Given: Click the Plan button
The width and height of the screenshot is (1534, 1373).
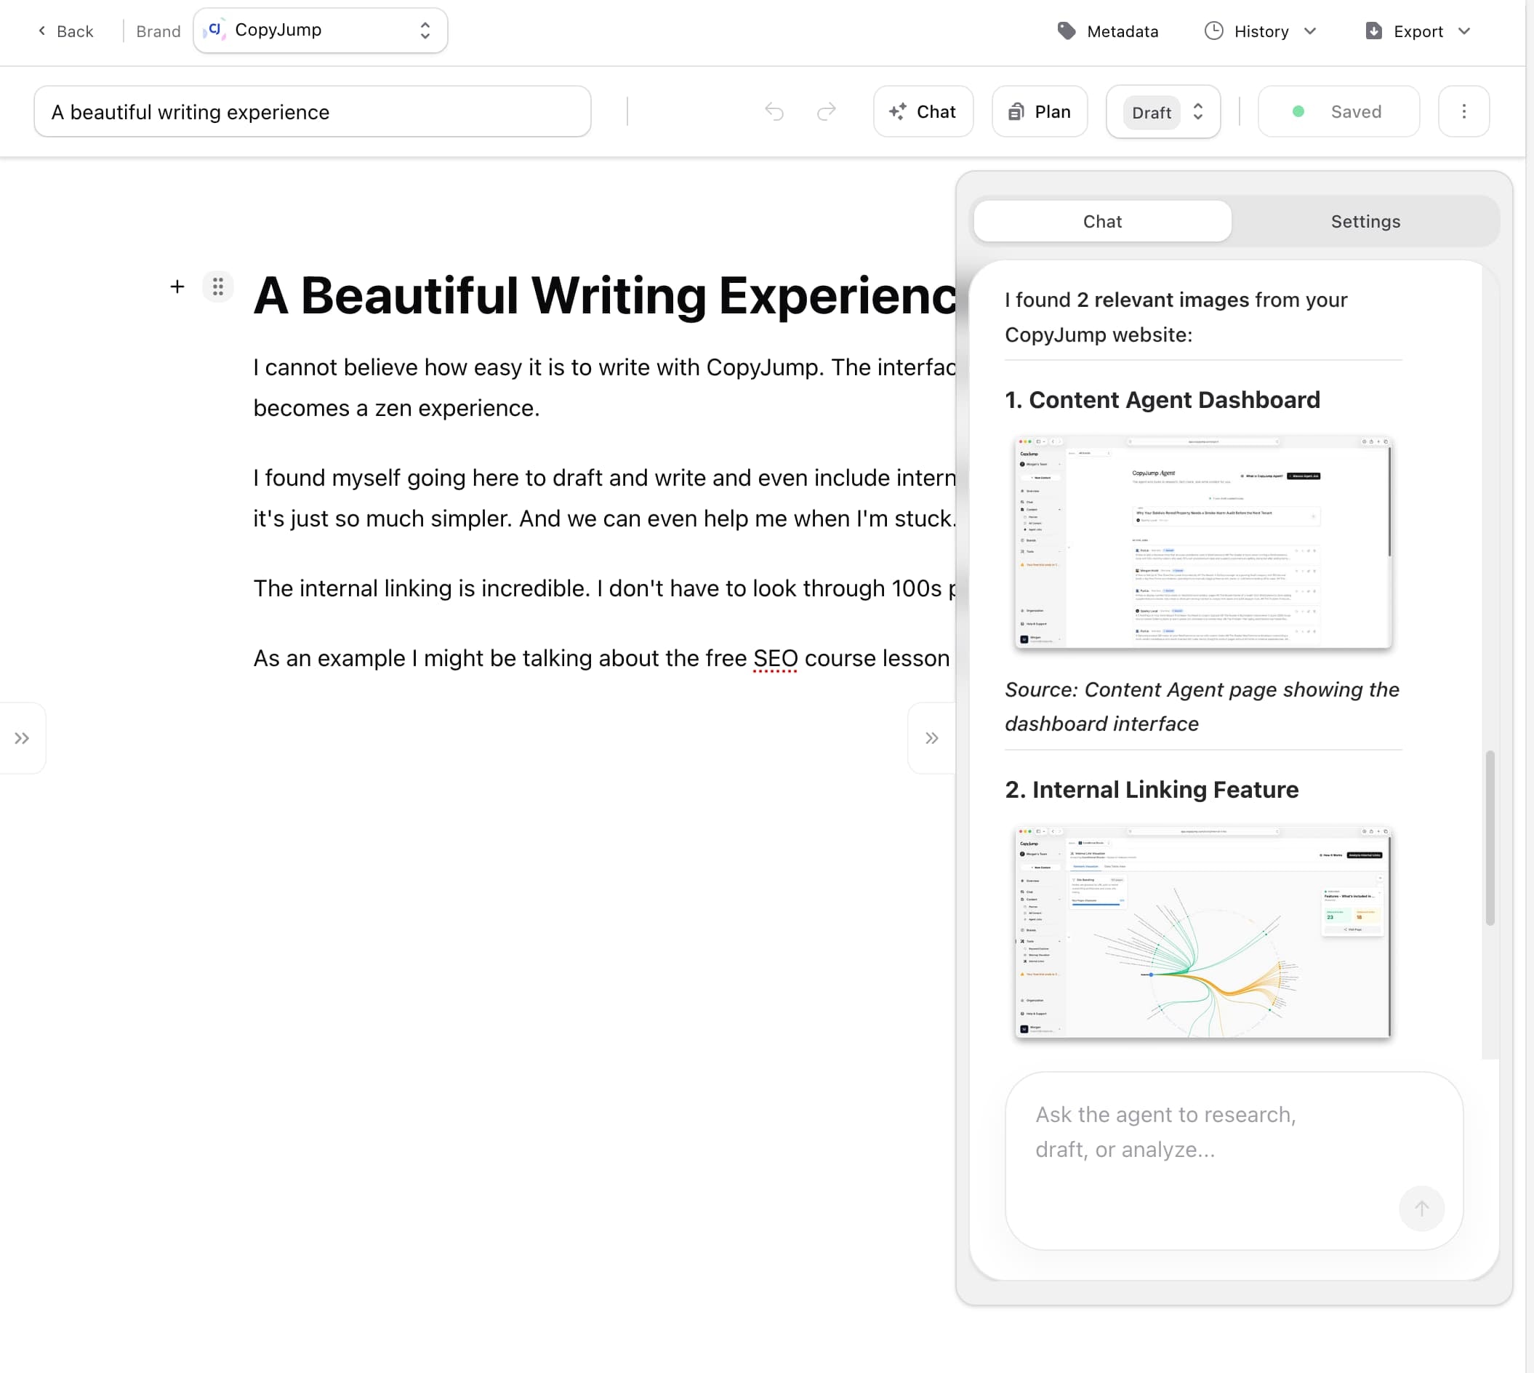Looking at the screenshot, I should click(1039, 112).
